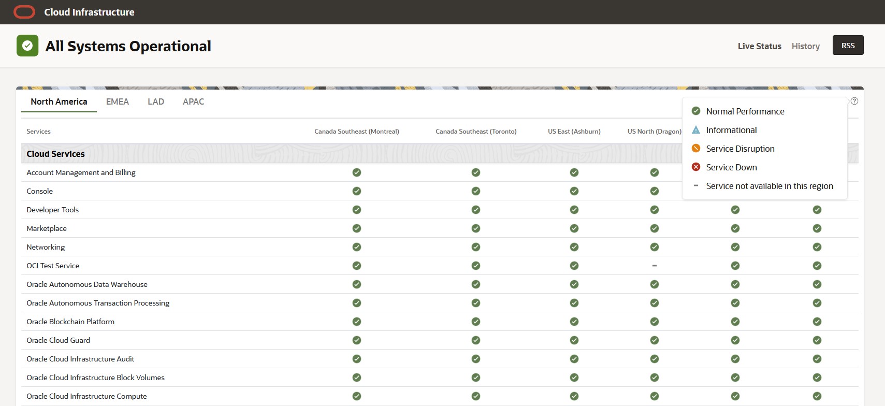Click the Informational triangle icon in legend
The image size is (885, 406).
696,130
